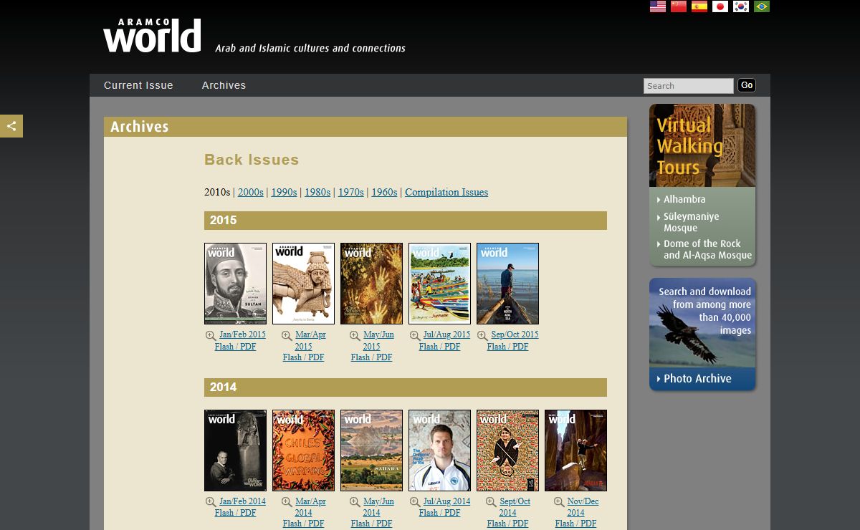The height and width of the screenshot is (530, 860).
Task: Click the eagle photo archive banner
Action: point(702,323)
